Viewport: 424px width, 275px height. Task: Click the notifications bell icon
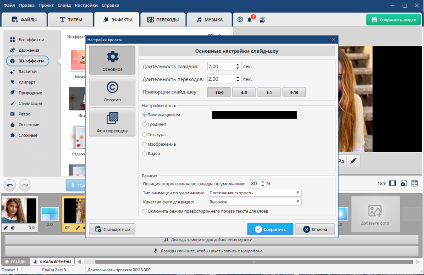249,19
